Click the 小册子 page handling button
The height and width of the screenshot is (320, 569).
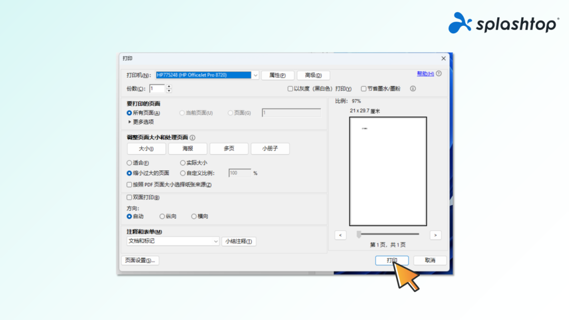pos(270,149)
